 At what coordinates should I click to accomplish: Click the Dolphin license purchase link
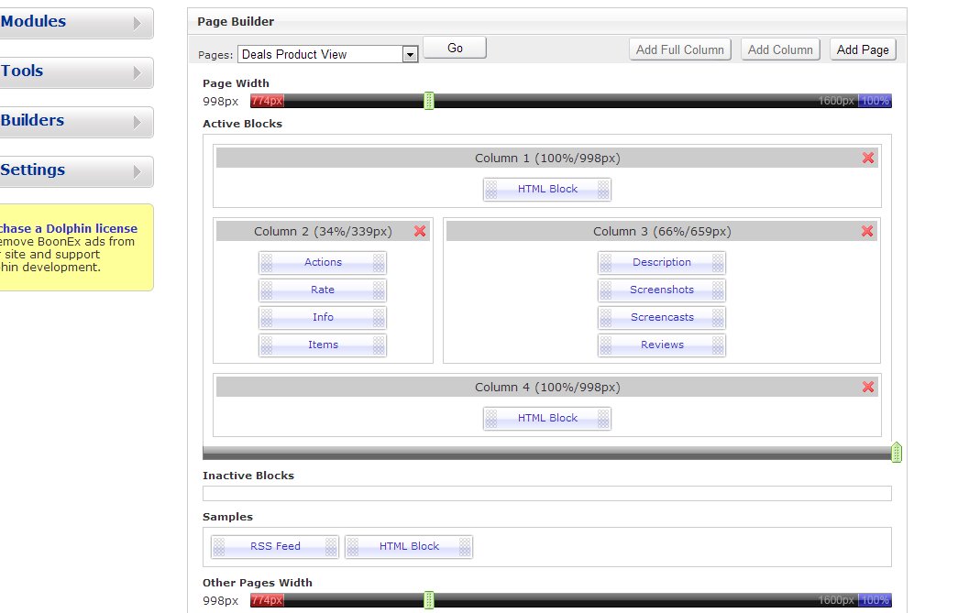(69, 229)
